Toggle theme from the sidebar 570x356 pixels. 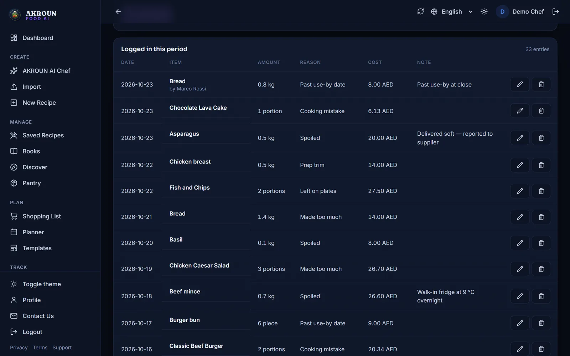click(50, 284)
